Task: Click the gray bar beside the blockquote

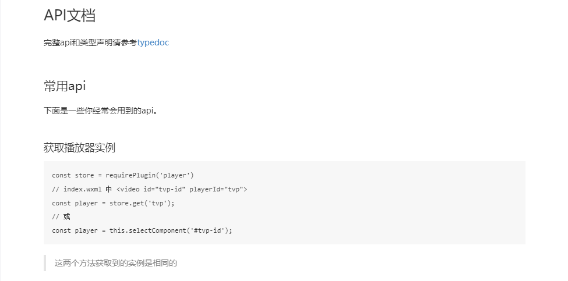Action: pyautogui.click(x=45, y=263)
